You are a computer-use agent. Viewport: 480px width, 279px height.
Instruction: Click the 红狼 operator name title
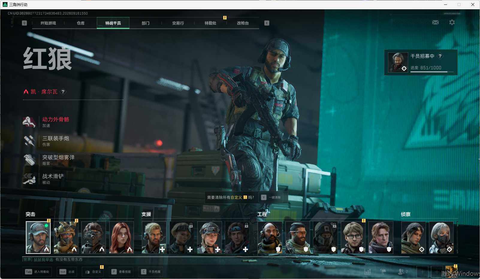coord(48,59)
